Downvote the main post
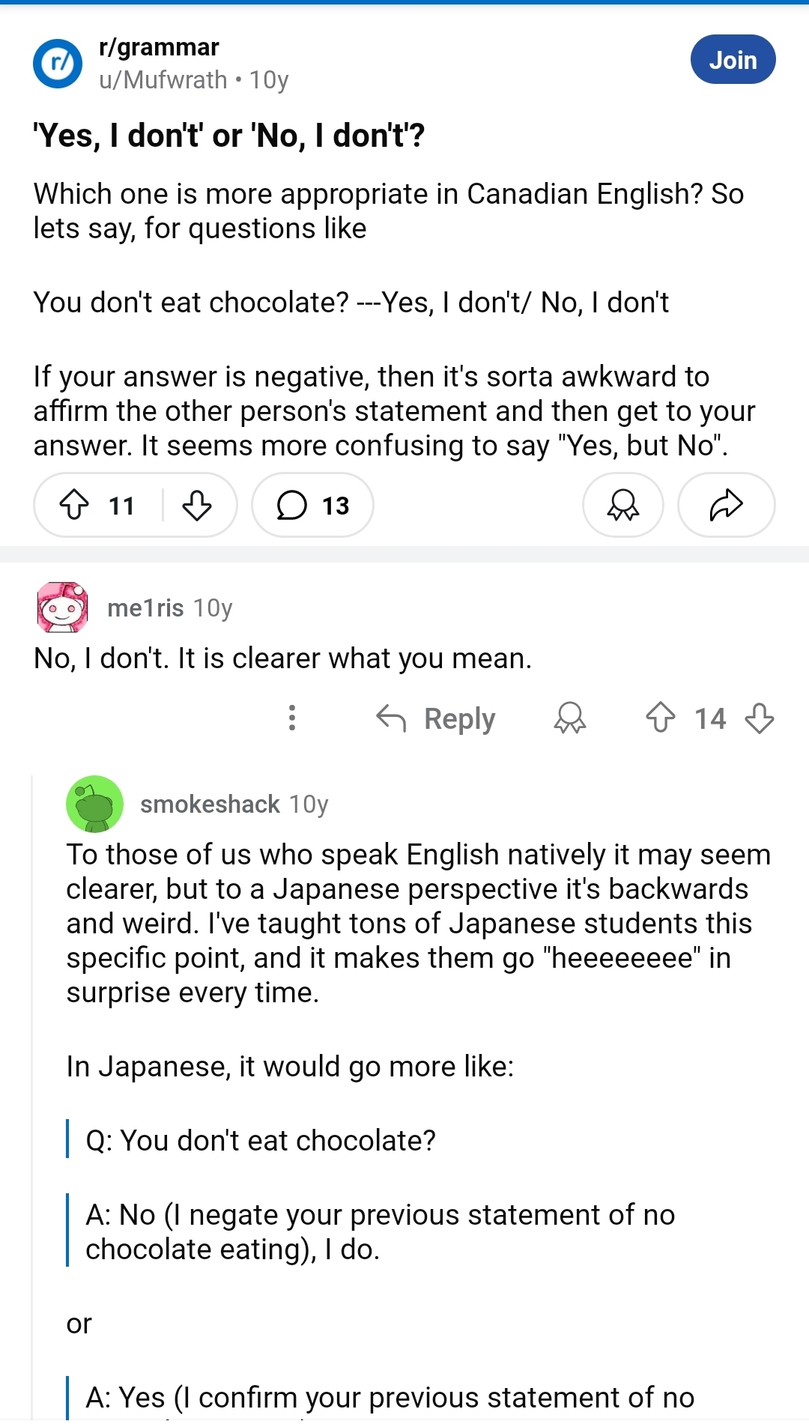809x1424 pixels. pyautogui.click(x=197, y=505)
